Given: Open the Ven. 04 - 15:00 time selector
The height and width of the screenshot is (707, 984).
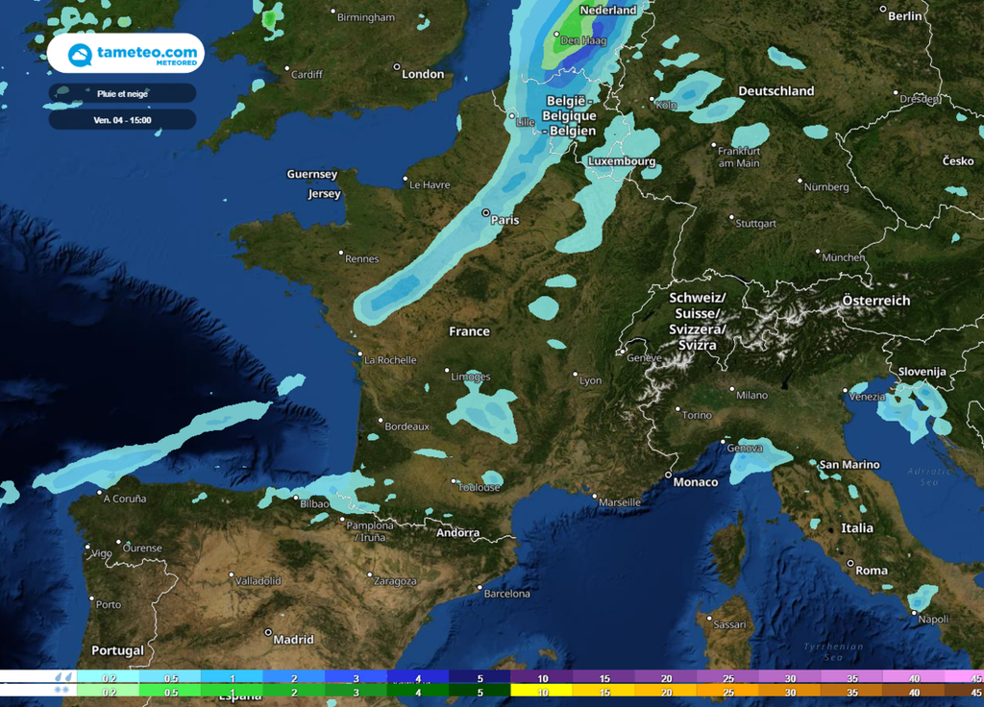Looking at the screenshot, I should point(122,119).
